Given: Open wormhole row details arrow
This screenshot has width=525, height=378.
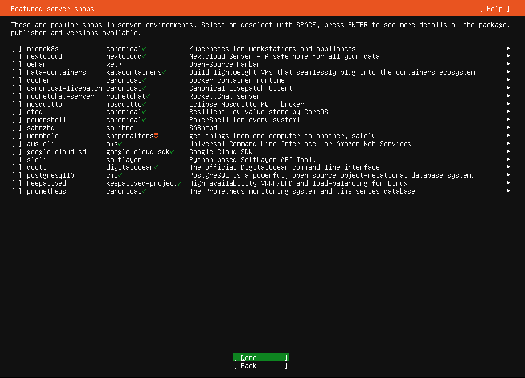Looking at the screenshot, I should 509,135.
